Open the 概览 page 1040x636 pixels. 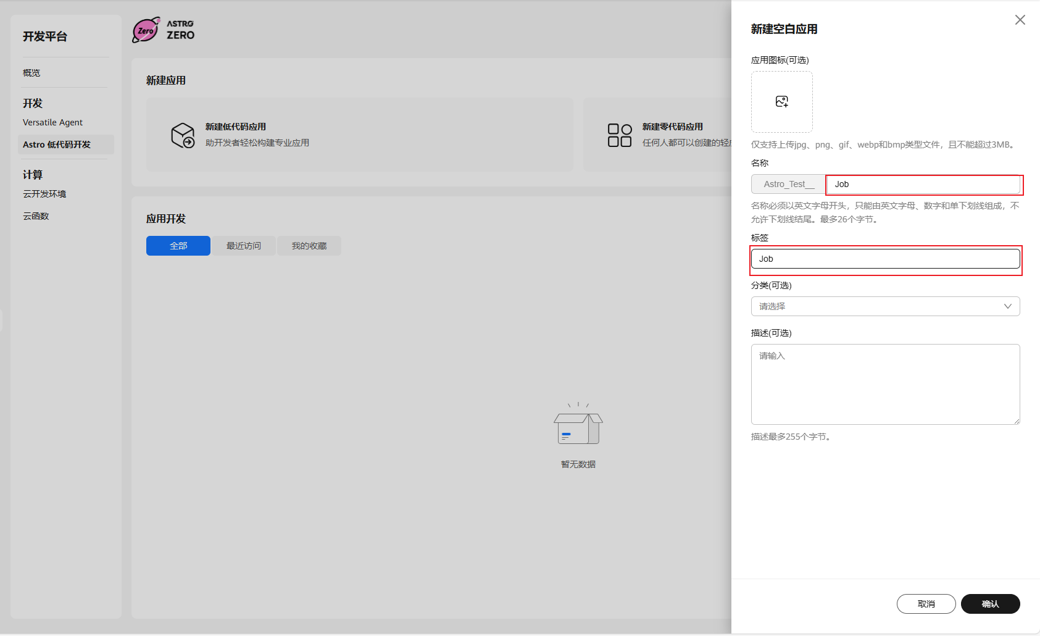(x=31, y=73)
